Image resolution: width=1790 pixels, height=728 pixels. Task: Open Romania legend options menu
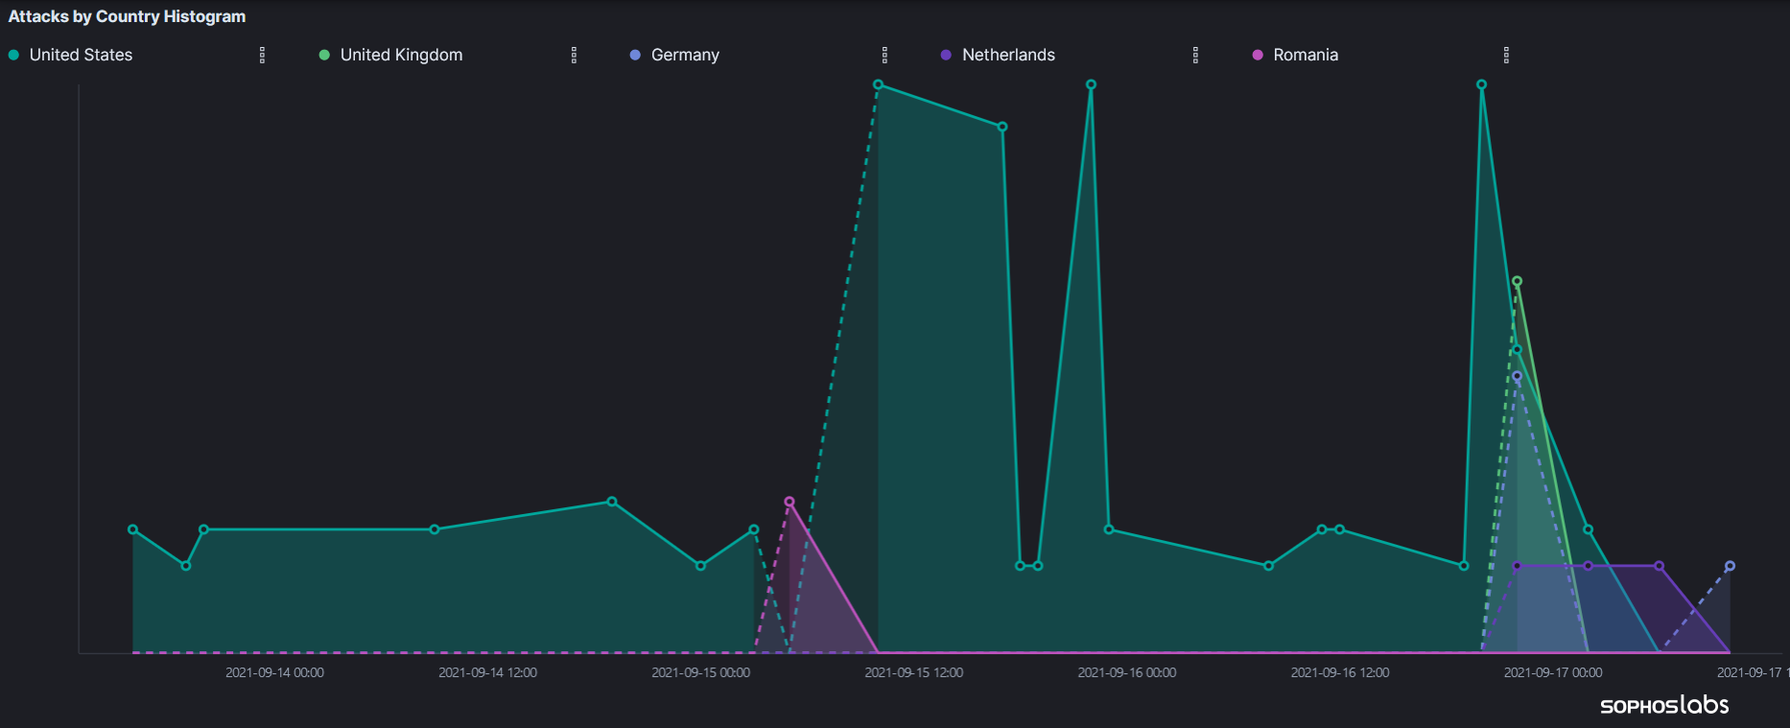tap(1506, 56)
